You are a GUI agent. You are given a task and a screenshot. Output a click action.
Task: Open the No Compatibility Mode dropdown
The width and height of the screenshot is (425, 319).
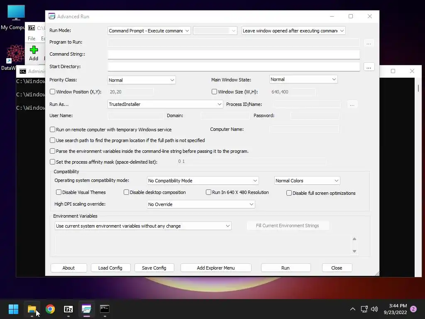(x=203, y=181)
